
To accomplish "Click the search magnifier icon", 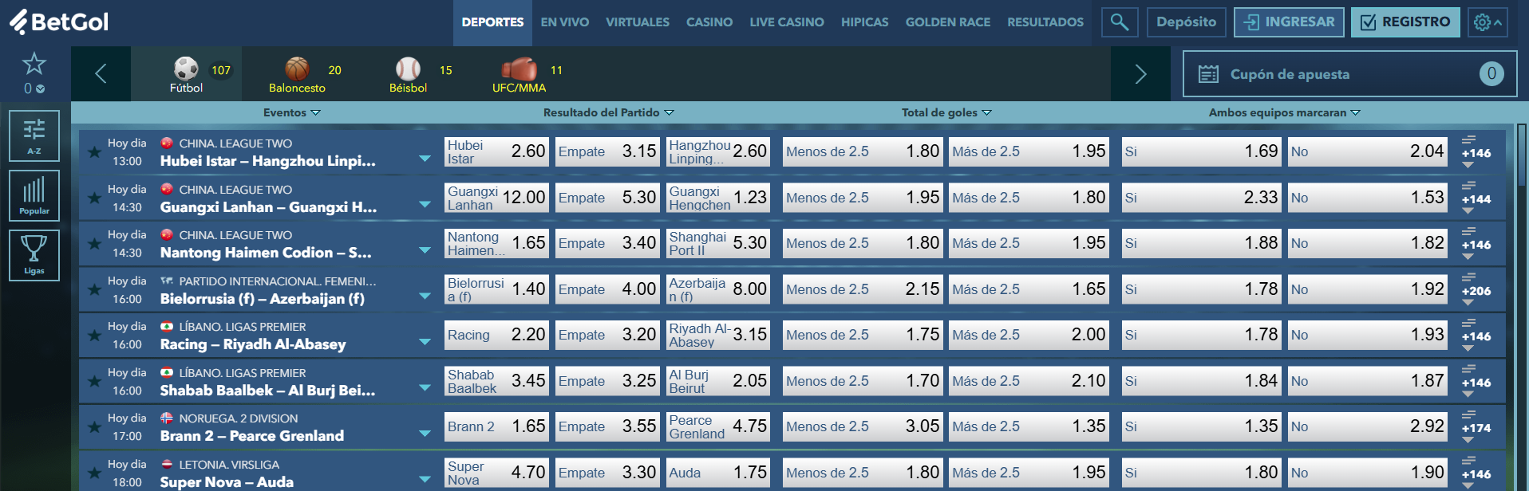I will 1119,22.
